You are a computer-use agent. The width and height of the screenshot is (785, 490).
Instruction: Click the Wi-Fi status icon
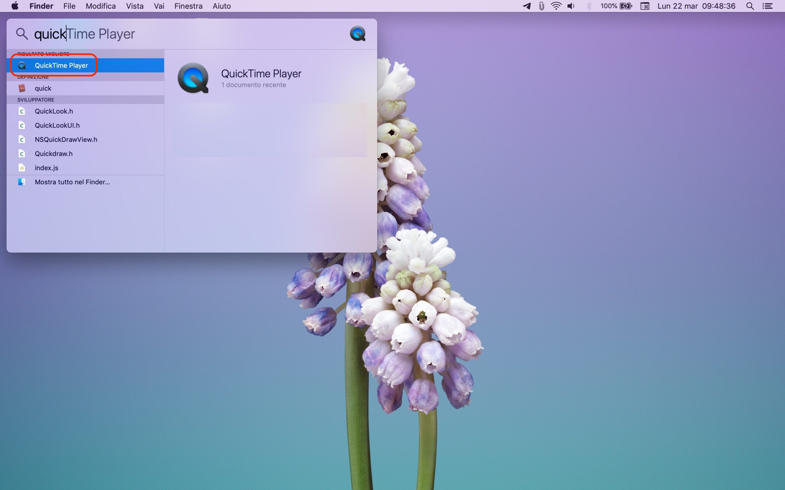(x=556, y=6)
